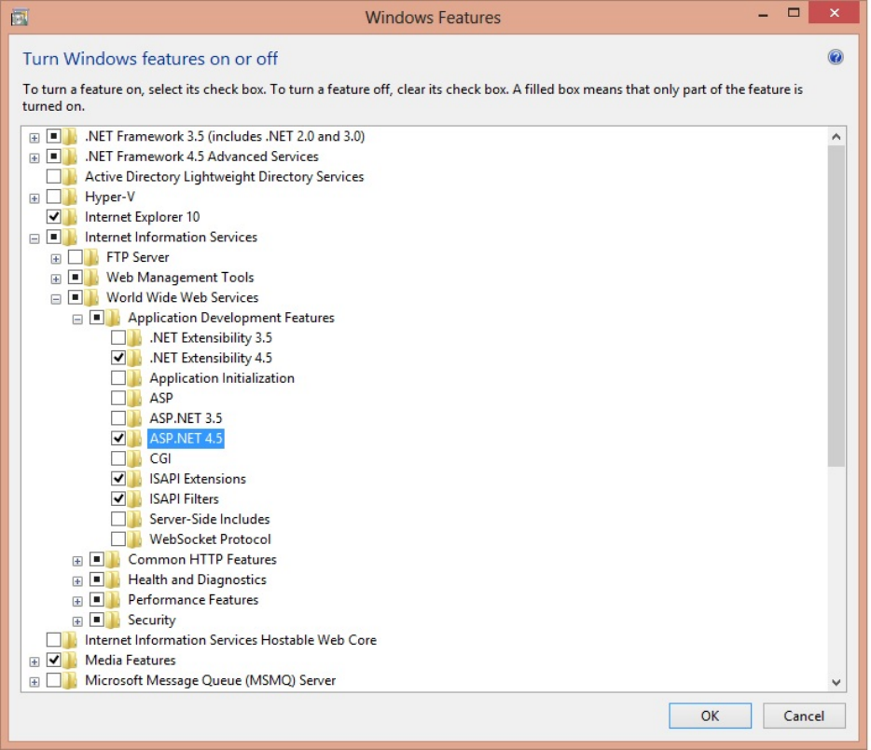Check the WebSocket Protocol checkbox
Screen dimensions: 871x750
(x=118, y=539)
